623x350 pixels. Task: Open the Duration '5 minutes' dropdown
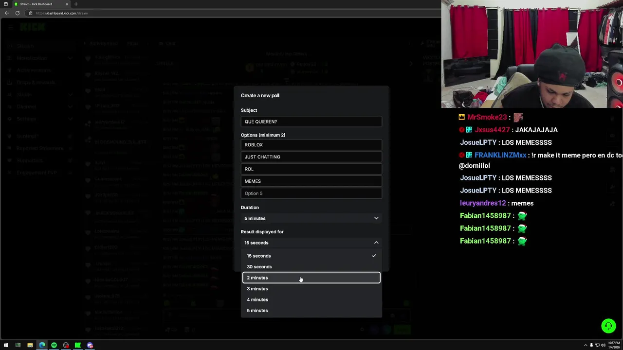tap(311, 218)
